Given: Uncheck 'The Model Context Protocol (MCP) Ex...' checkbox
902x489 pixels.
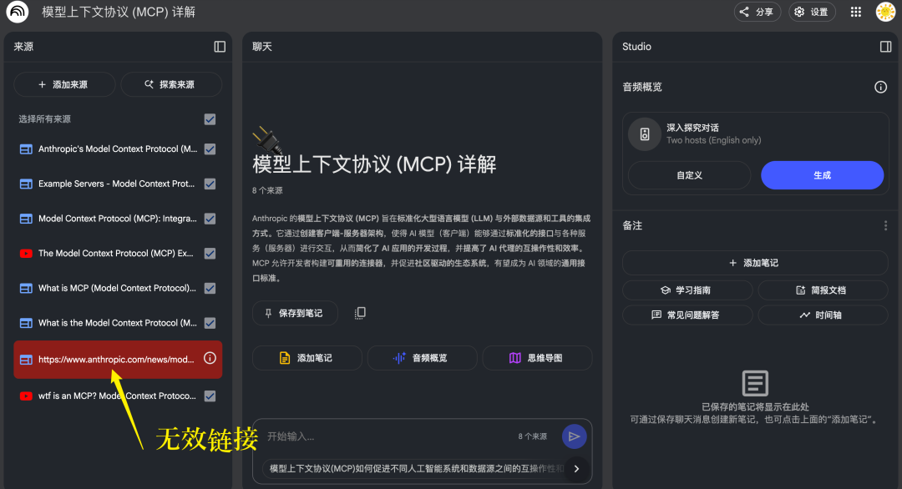Looking at the screenshot, I should coord(210,254).
